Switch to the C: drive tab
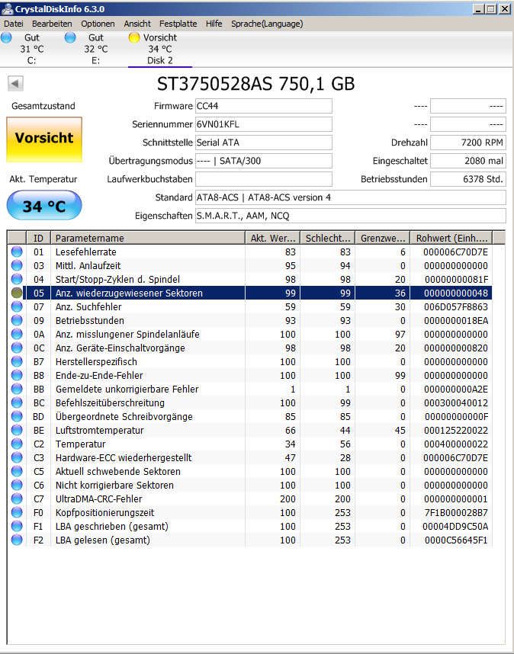This screenshot has width=514, height=654. tap(32, 50)
